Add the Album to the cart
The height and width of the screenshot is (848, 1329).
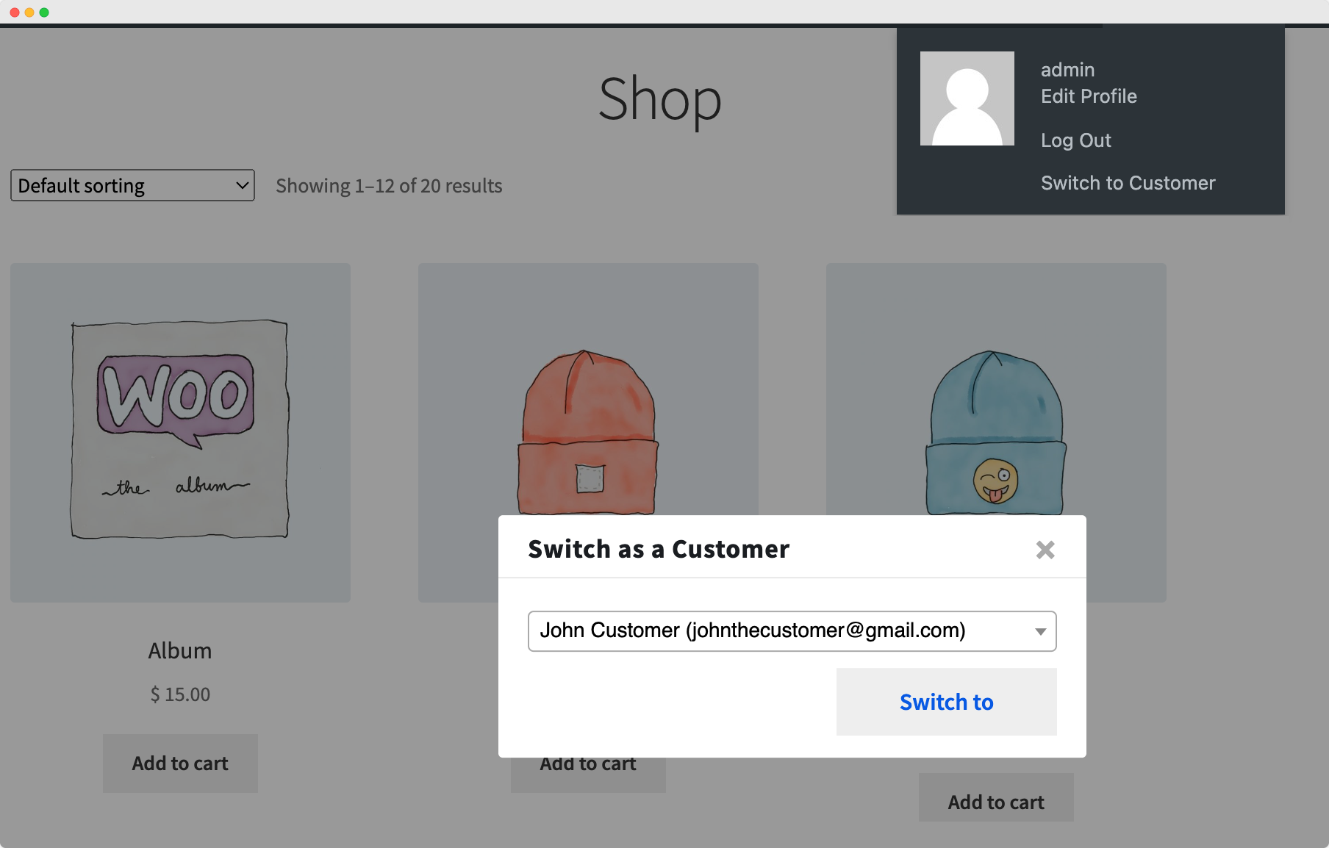[x=179, y=763]
